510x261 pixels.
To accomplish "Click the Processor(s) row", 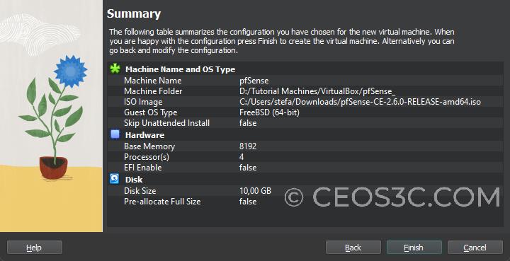I will [305, 157].
